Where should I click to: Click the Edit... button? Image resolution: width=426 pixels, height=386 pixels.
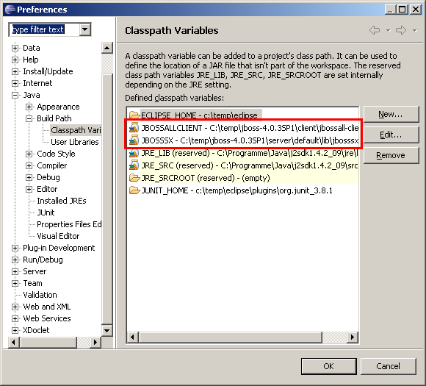(391, 135)
